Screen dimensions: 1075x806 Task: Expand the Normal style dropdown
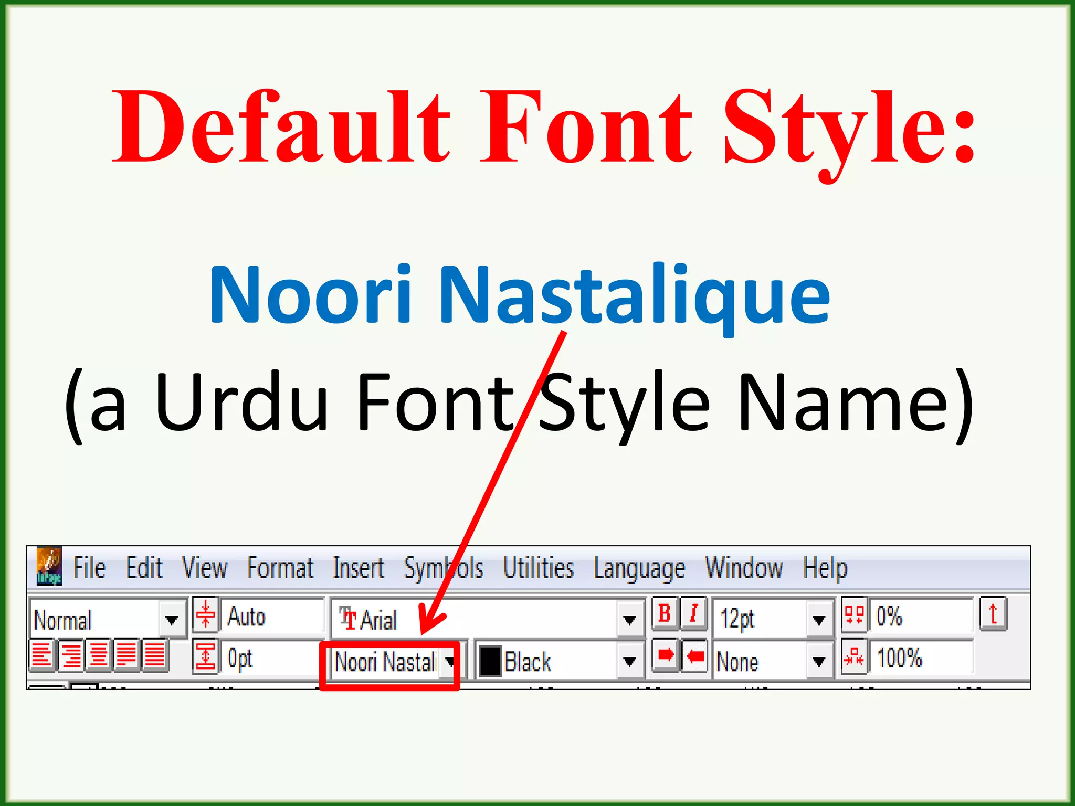pyautogui.click(x=172, y=620)
